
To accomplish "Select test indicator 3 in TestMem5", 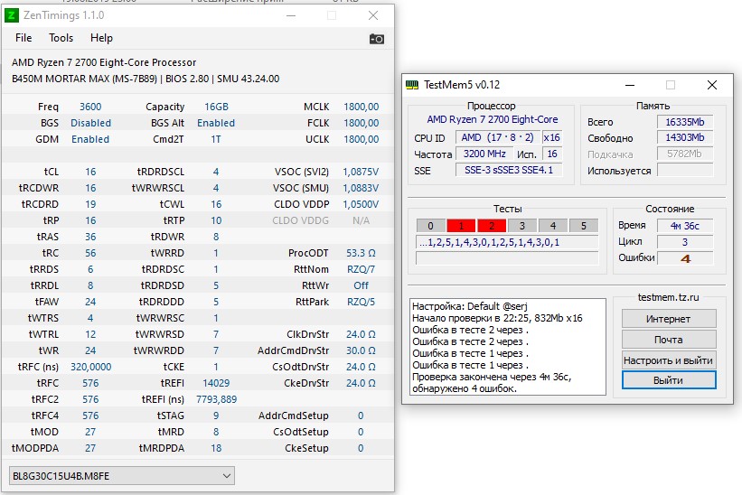I will tap(522, 226).
